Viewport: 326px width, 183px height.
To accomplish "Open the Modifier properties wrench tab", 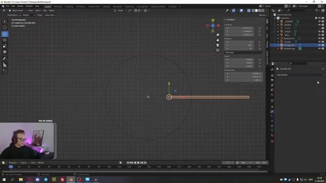I will click(x=272, y=112).
